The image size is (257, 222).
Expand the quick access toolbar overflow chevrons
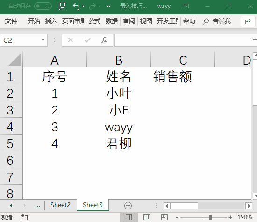tap(108, 7)
